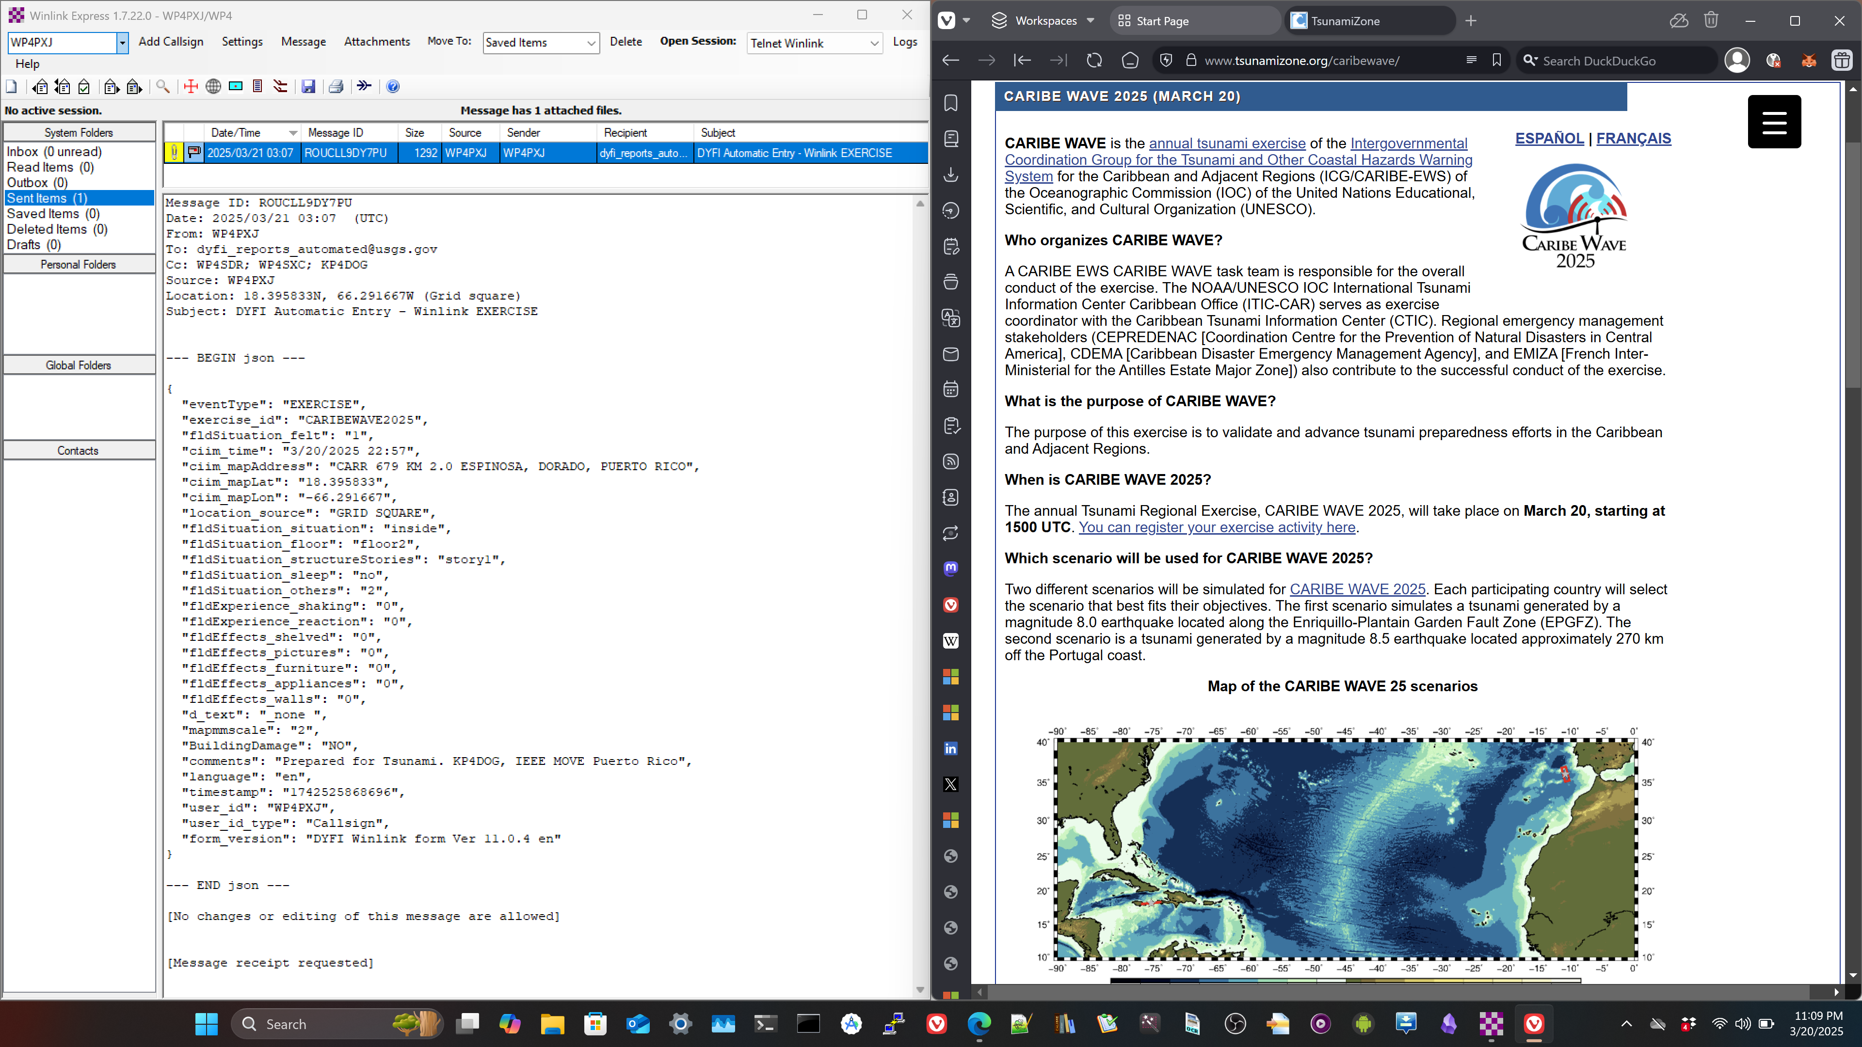Screen dimensions: 1862x1047
Task: Click the blue double-arrow icon in Winlink toolbar
Action: 364,87
